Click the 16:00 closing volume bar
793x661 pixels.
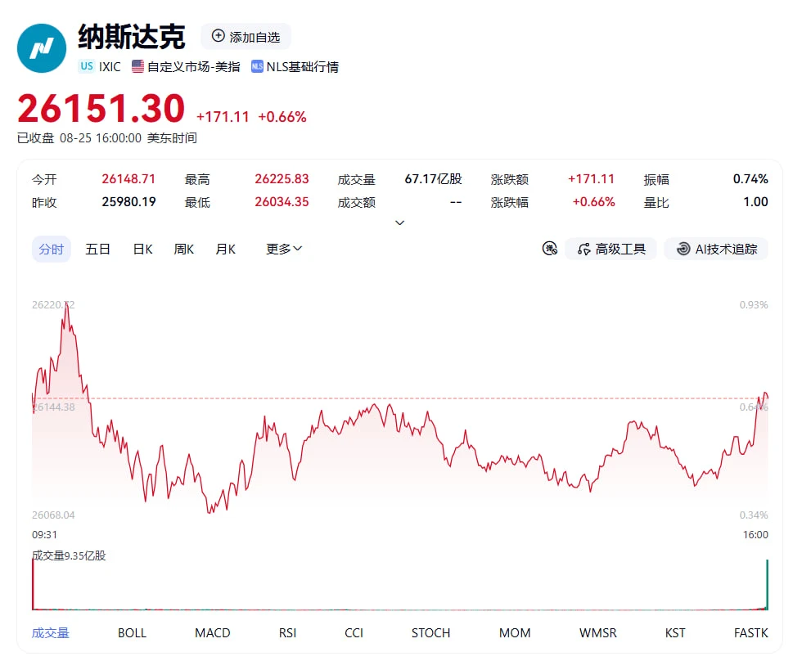[x=767, y=585]
